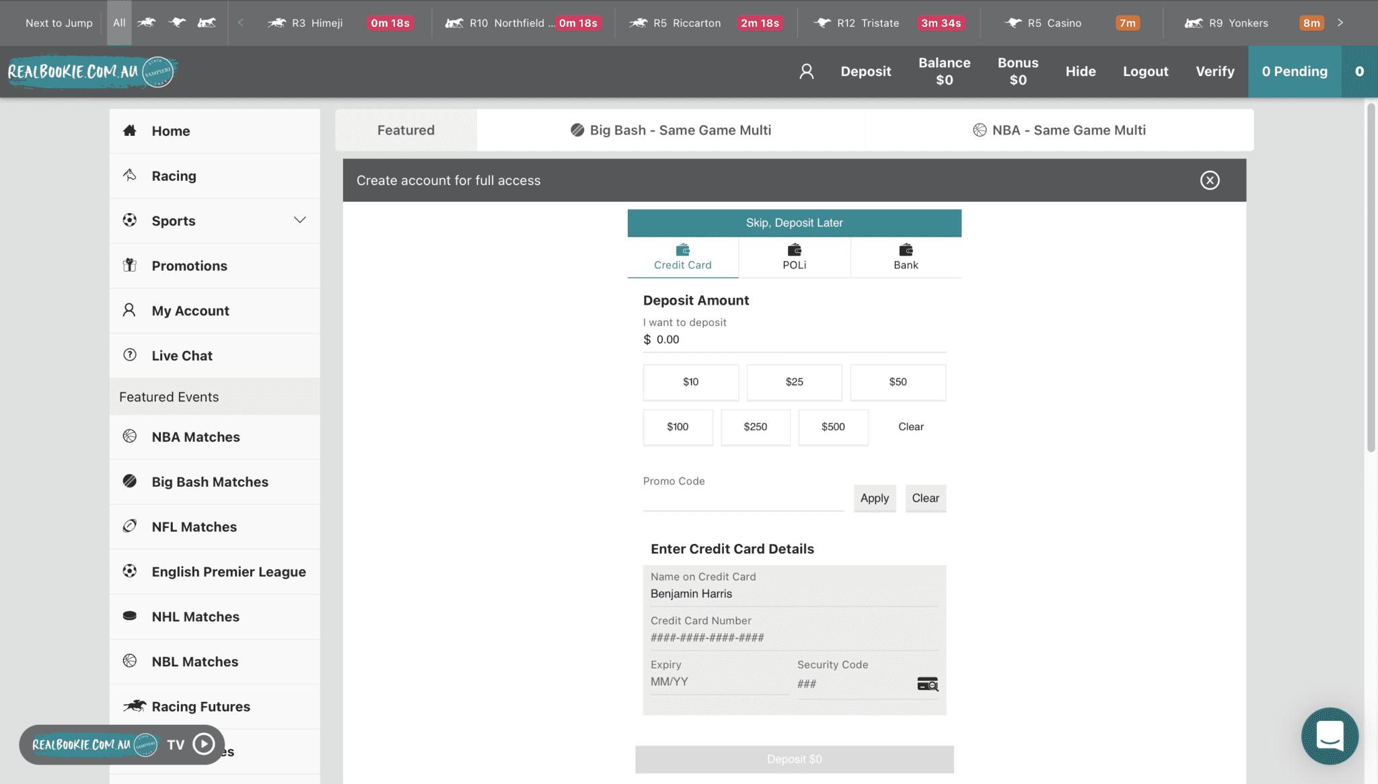This screenshot has width=1378, height=784.
Task: Hide the balance display
Action: click(x=1081, y=71)
